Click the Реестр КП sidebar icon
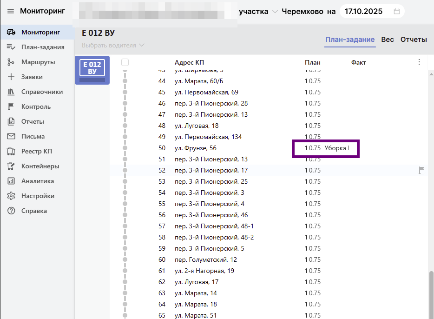Screen dimensions: 434x319 pos(12,151)
